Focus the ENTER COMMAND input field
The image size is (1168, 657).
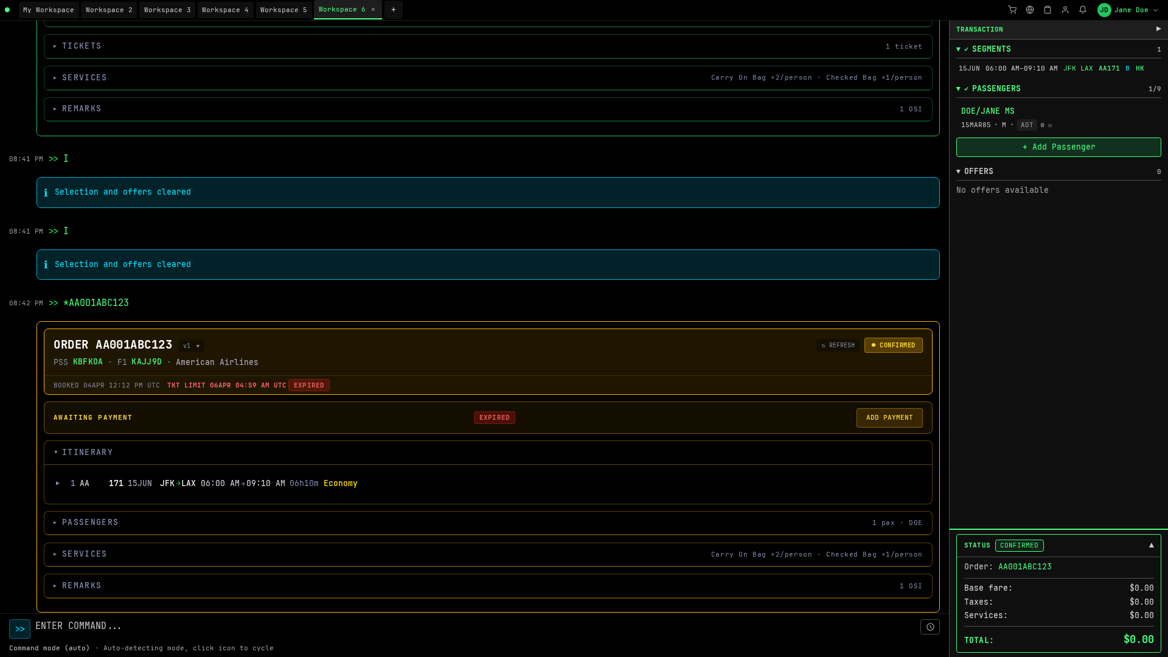coord(474,627)
